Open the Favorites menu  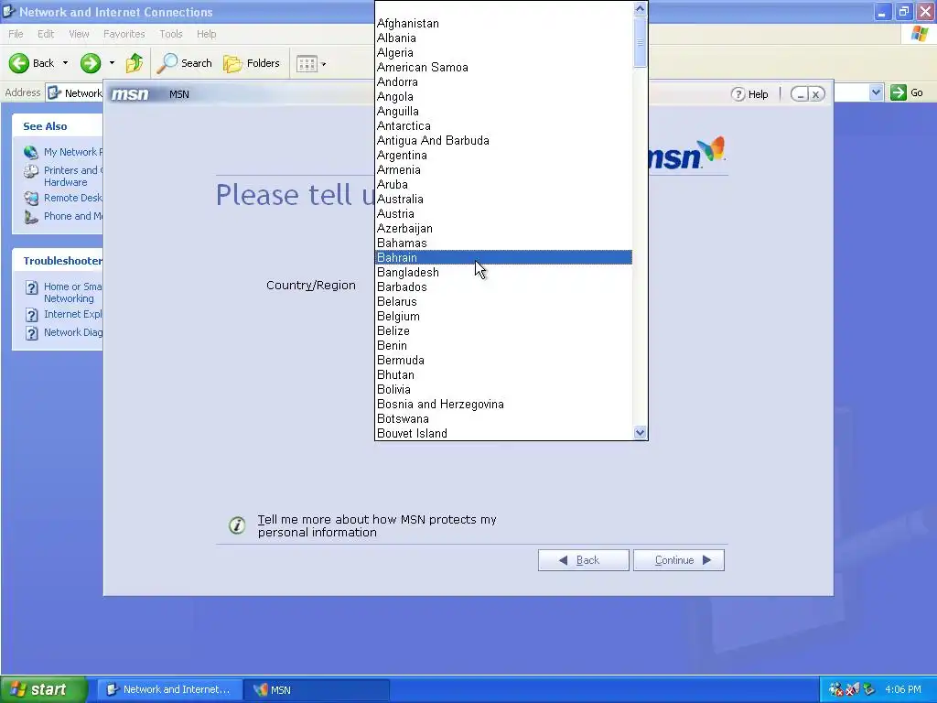(124, 34)
